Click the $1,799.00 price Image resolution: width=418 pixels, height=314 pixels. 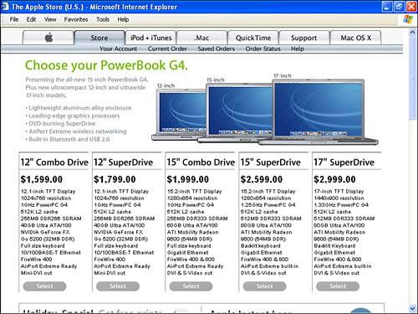click(115, 179)
